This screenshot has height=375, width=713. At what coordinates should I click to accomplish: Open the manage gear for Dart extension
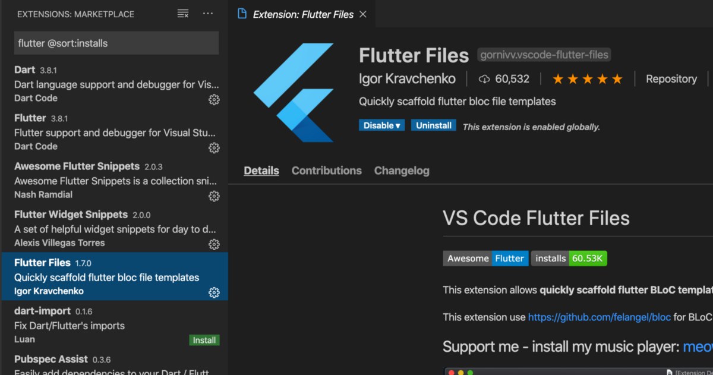click(x=214, y=100)
